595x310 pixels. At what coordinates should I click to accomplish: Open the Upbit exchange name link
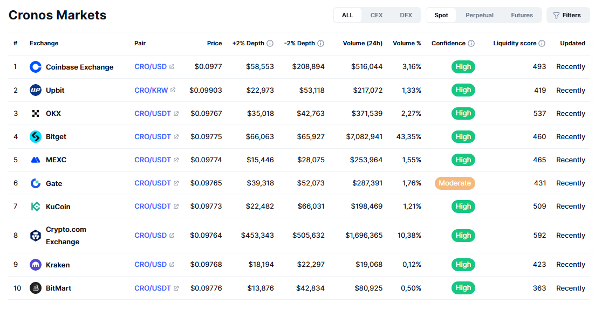click(x=55, y=91)
